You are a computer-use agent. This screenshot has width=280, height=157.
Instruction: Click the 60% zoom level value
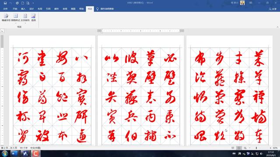275,148
